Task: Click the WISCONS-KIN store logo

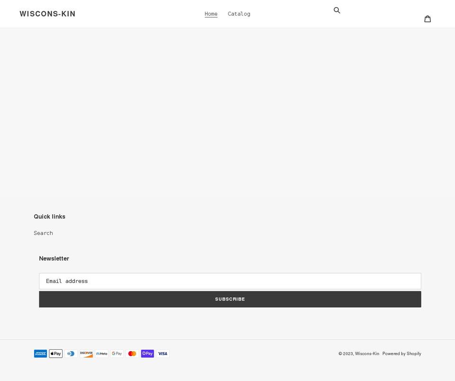Action: tap(47, 14)
